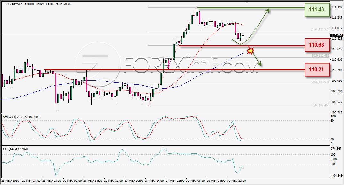This screenshot has height=185, width=344.
Task: Click the green horizontal line at 111.43
Action: pyautogui.click(x=251, y=8)
